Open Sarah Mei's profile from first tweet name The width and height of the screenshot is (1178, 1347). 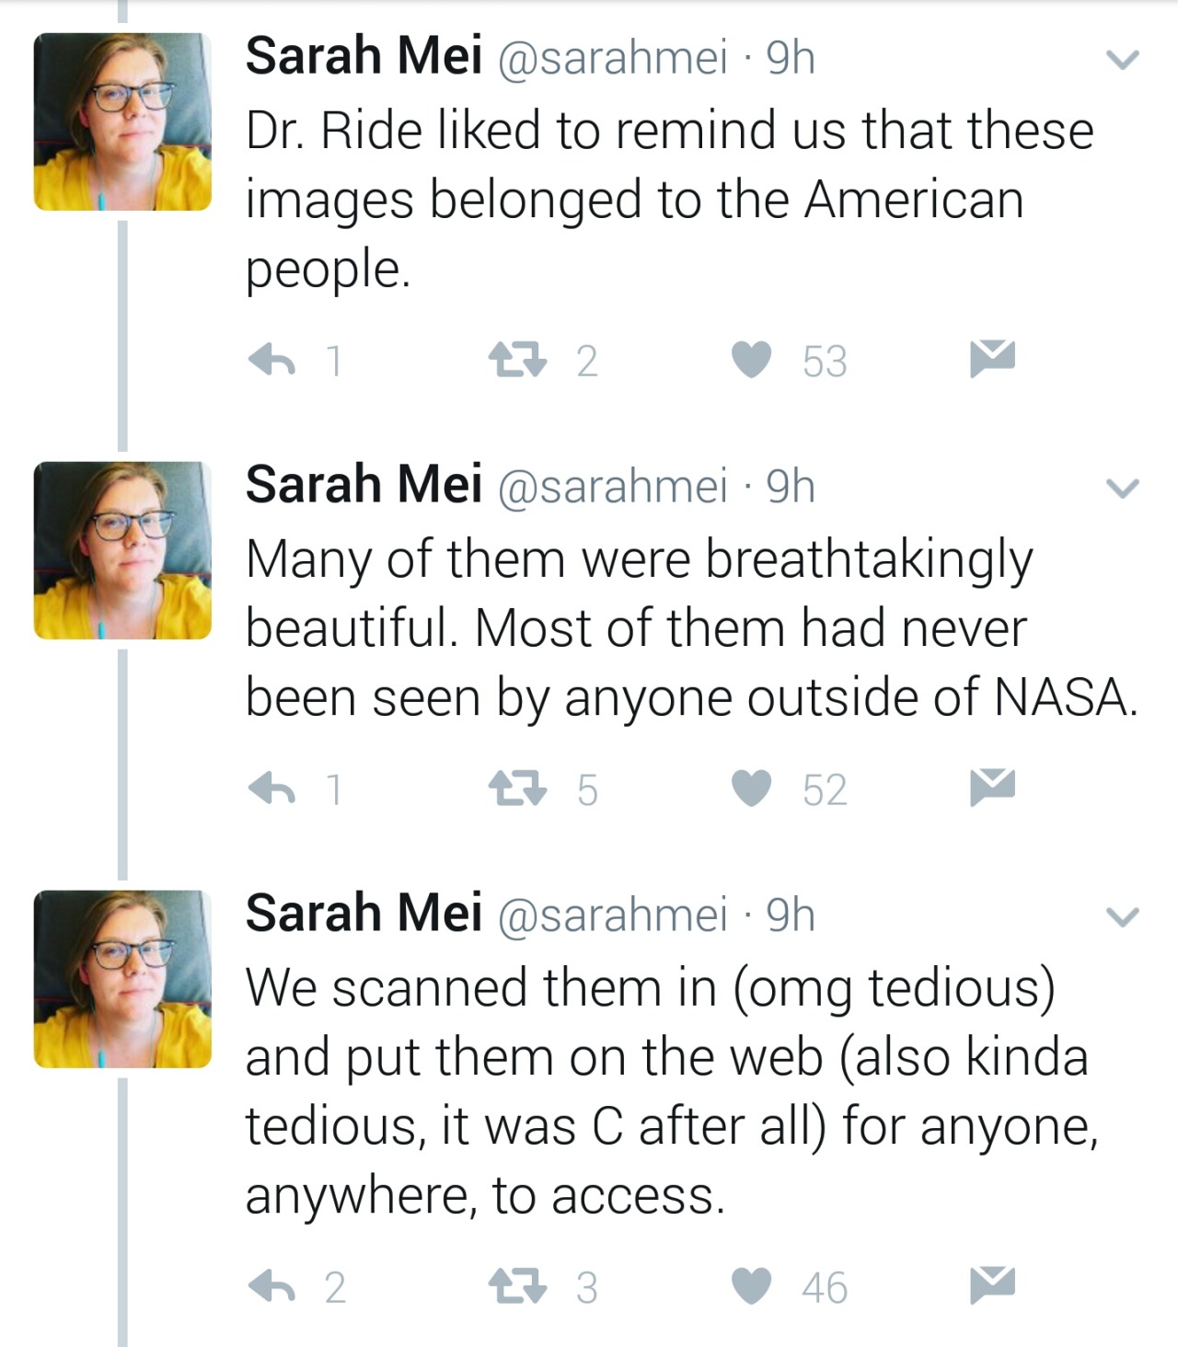coord(364,56)
